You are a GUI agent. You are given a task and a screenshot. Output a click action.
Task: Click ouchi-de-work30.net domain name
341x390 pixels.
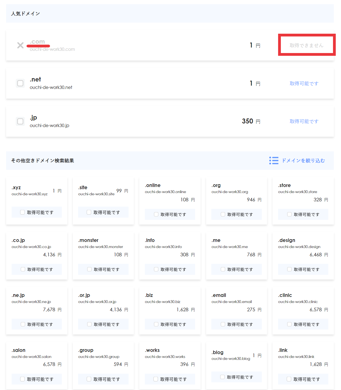51,87
